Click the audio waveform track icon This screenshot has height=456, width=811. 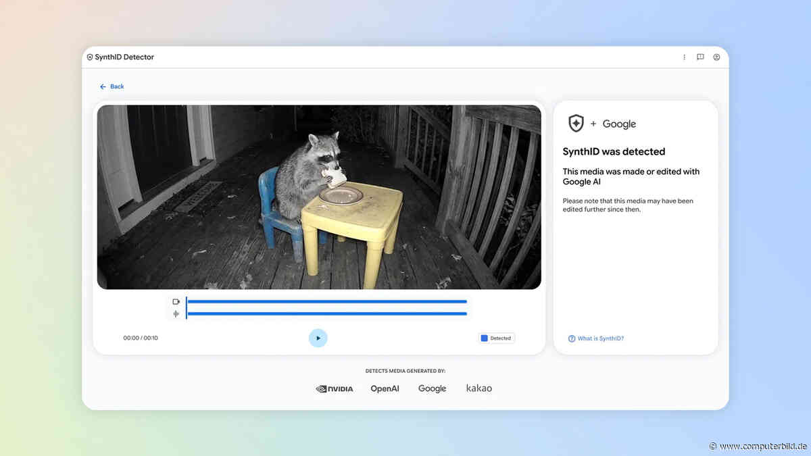(x=176, y=313)
